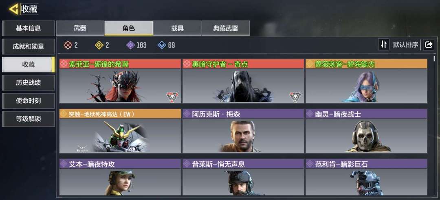Switch to the 武器 tab
Image resolution: width=440 pixels, height=200 pixels.
click(80, 28)
